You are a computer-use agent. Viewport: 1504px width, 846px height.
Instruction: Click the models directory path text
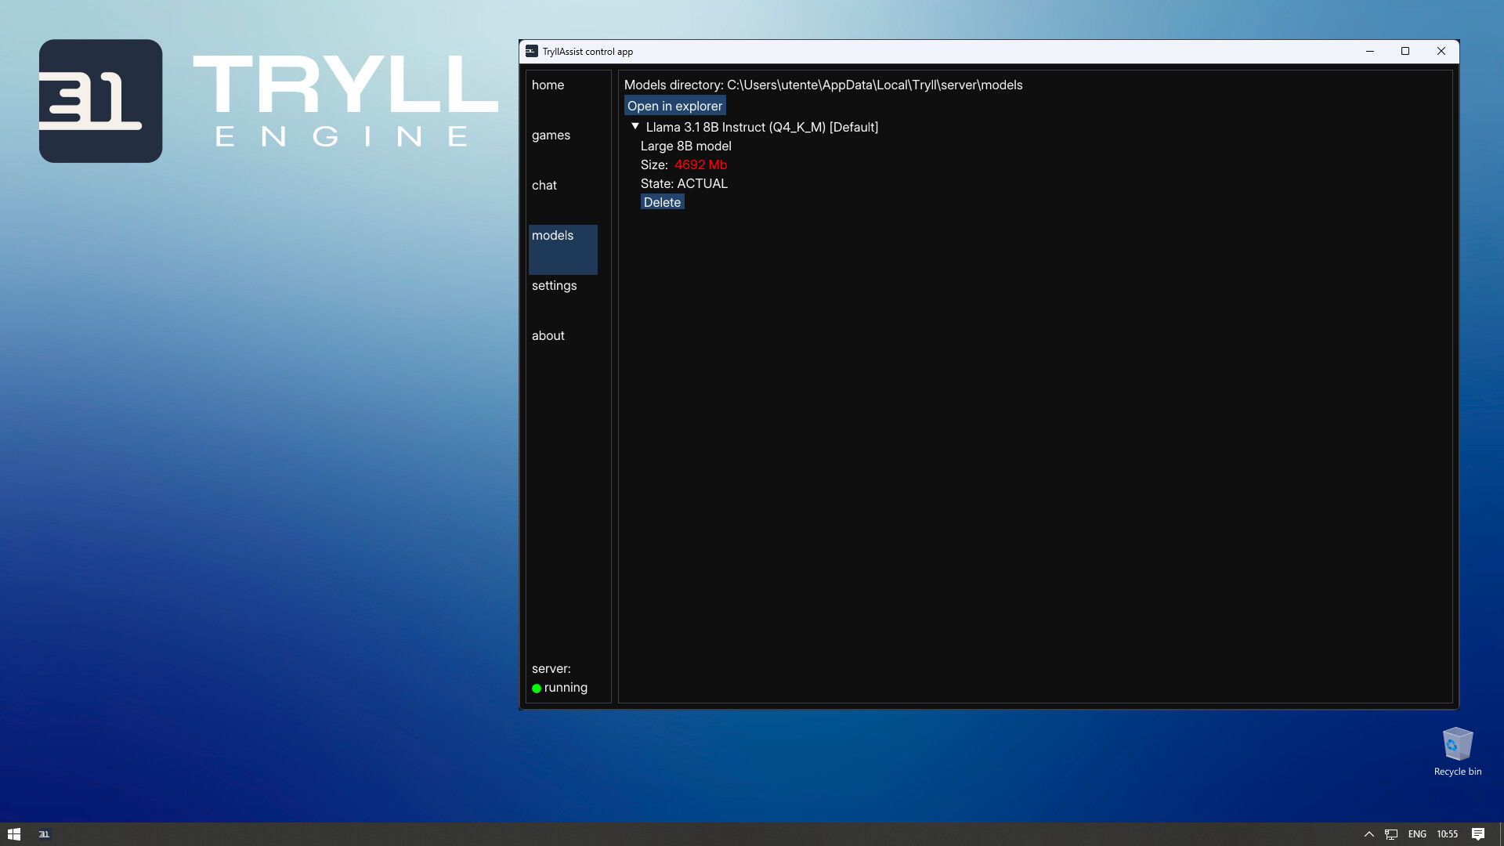pos(822,85)
